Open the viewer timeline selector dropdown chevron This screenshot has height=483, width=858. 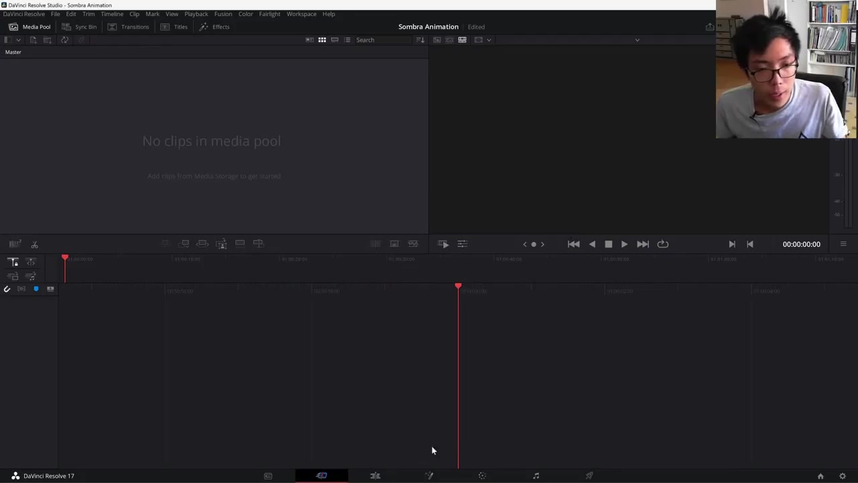tap(637, 40)
